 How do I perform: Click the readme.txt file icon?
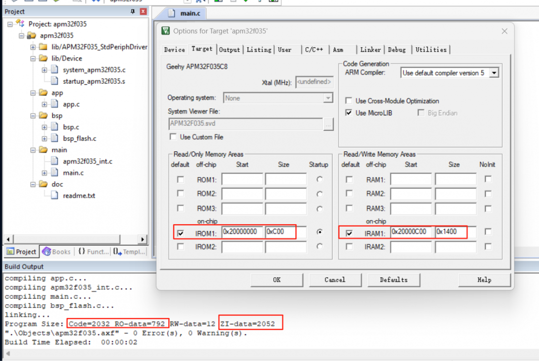[x=55, y=196]
